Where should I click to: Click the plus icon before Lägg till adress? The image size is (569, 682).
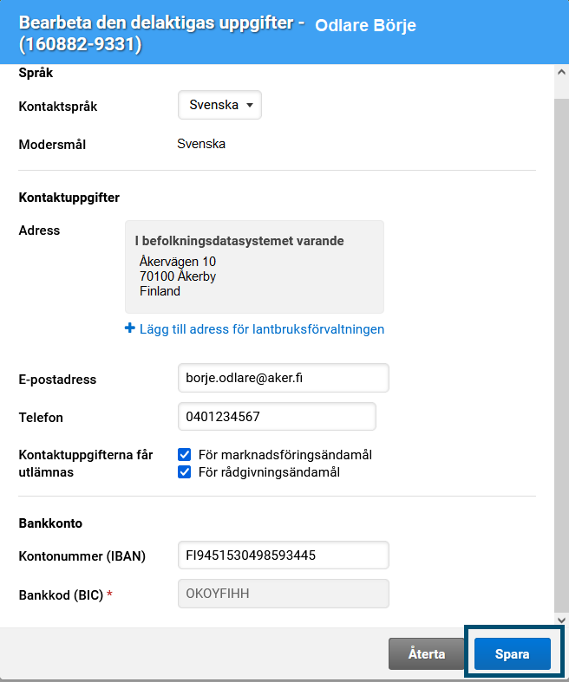(130, 329)
